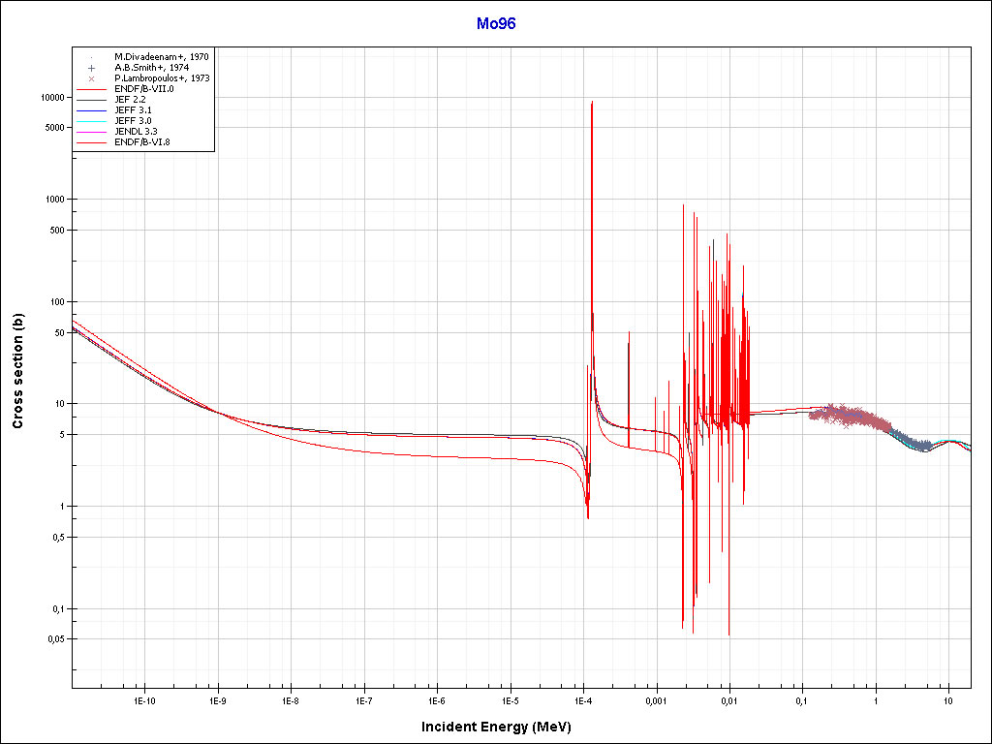Click the 1E-10 tick on the x-axis

pos(144,699)
